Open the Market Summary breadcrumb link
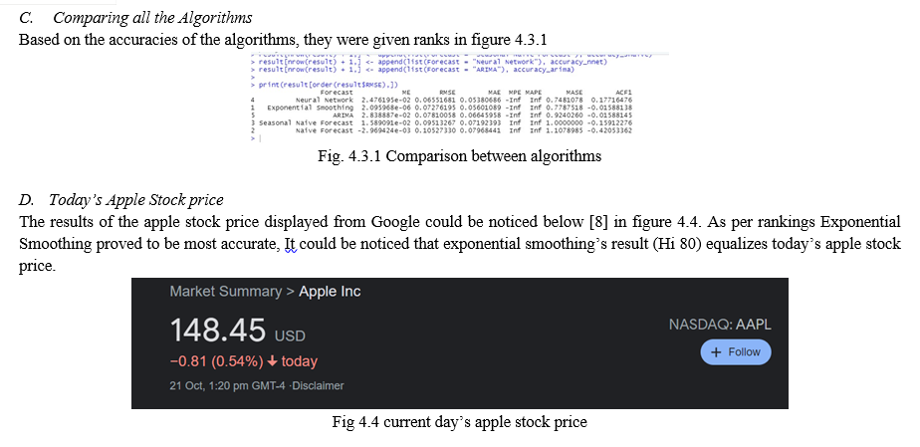Viewport: 920px width, 447px height. pos(225,292)
